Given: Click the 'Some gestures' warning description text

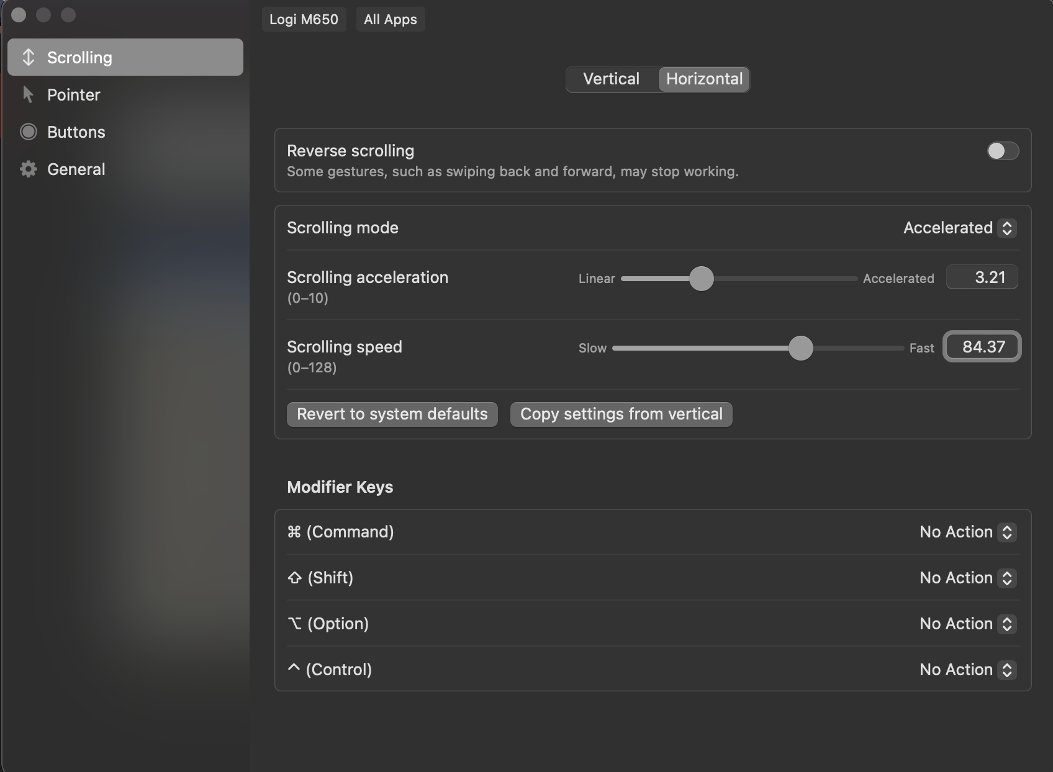Looking at the screenshot, I should 513,171.
